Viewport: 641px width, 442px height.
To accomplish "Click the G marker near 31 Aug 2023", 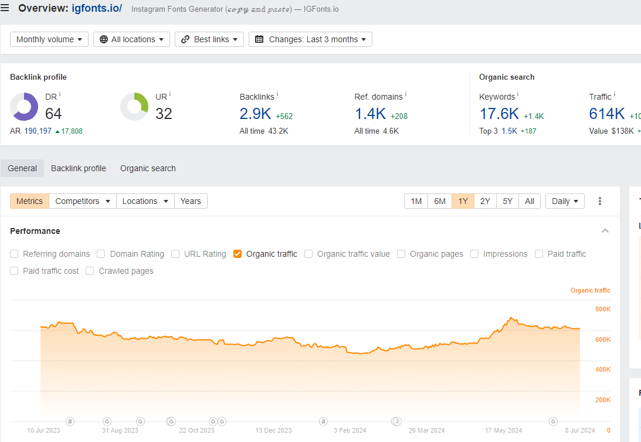I will (x=107, y=421).
